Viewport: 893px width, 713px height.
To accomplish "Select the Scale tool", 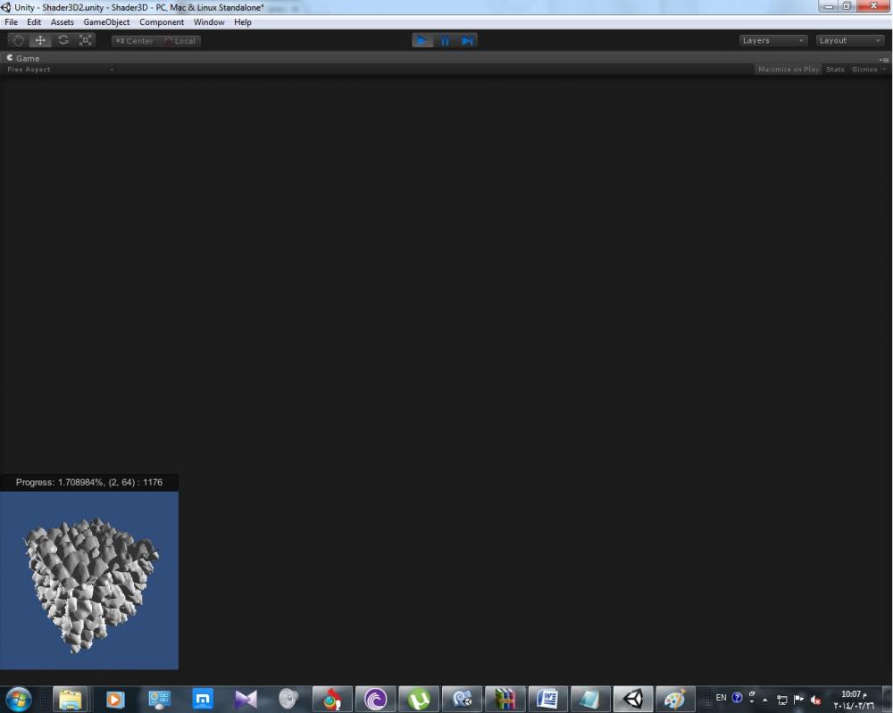I will tap(86, 40).
